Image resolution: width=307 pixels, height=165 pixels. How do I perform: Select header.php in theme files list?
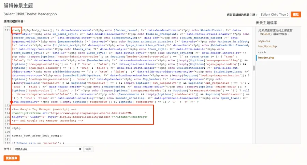266,57
